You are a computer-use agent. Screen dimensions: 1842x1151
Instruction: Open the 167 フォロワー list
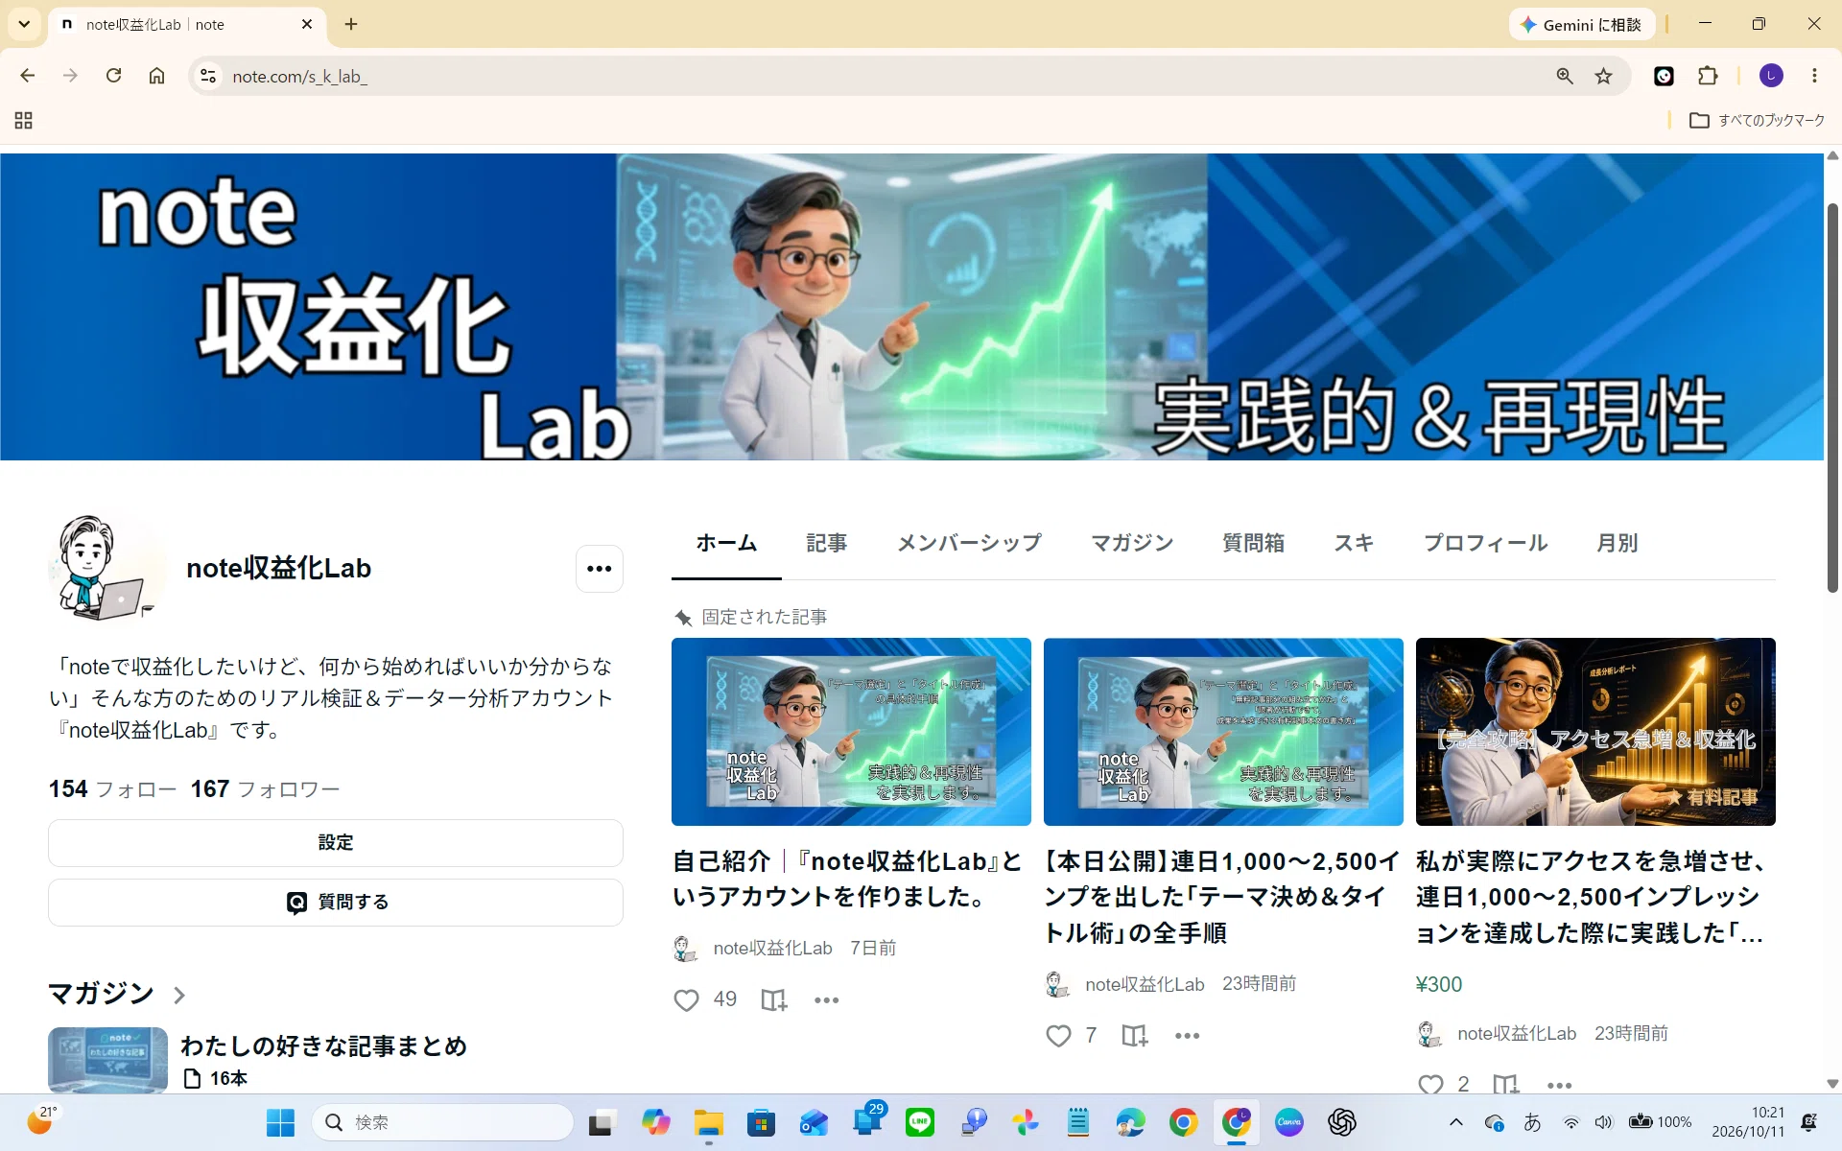point(266,789)
